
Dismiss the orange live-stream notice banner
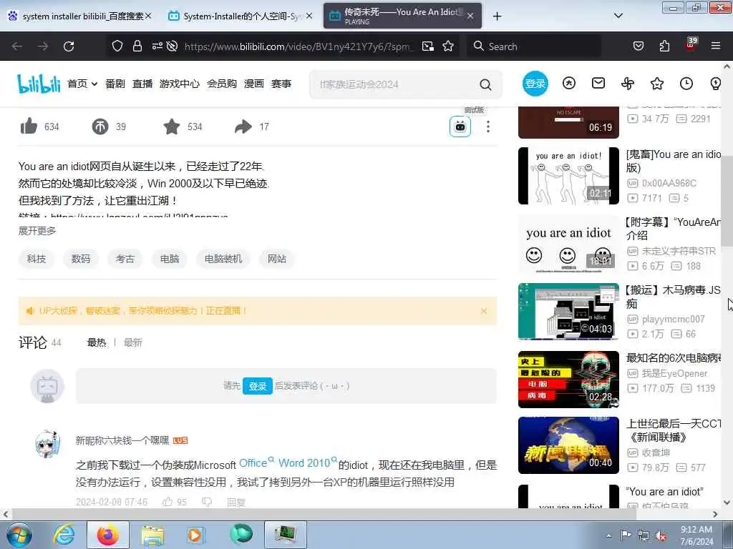coord(484,311)
